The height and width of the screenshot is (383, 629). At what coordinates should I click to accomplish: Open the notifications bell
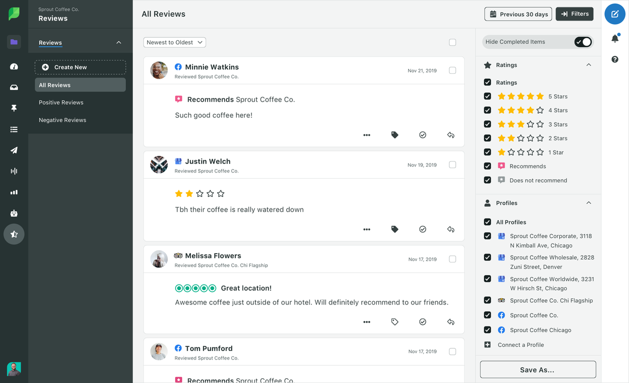(x=615, y=38)
